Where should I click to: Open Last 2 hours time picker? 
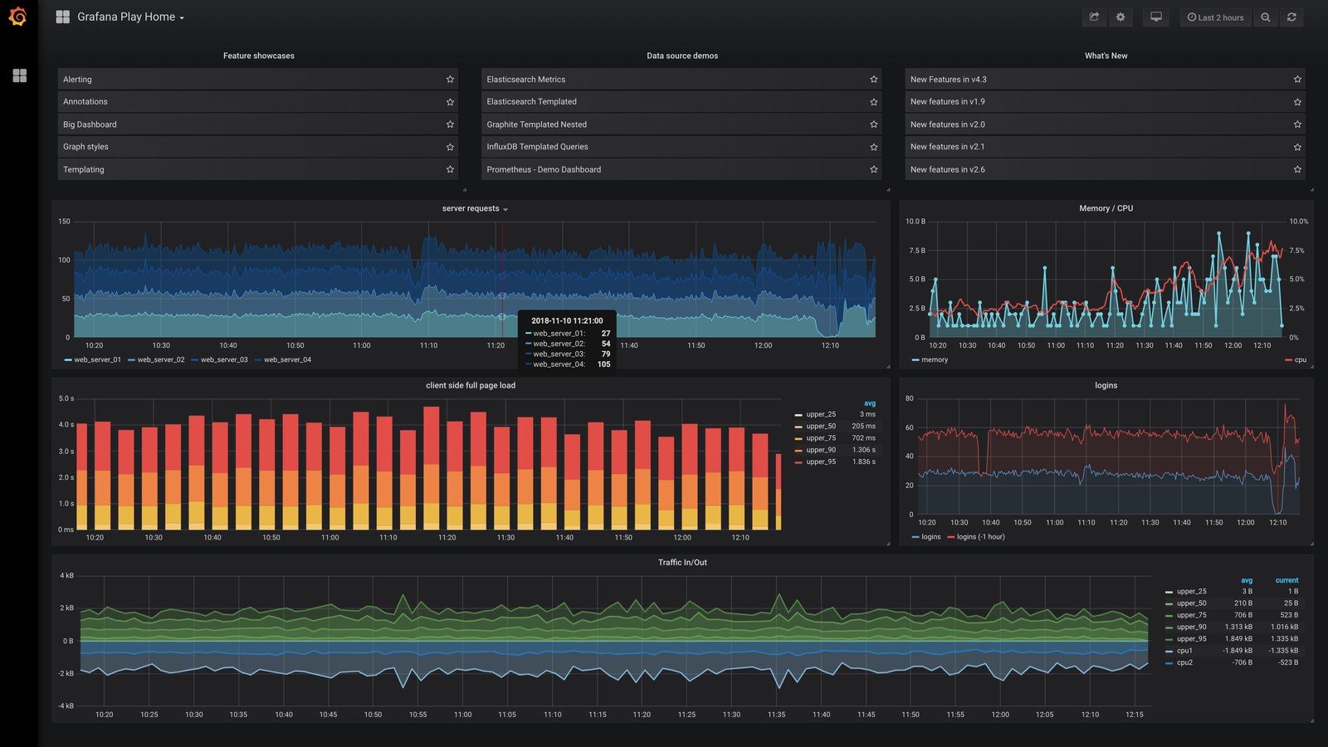(x=1215, y=17)
